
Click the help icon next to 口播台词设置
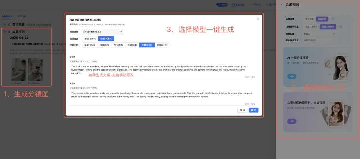coord(341,27)
